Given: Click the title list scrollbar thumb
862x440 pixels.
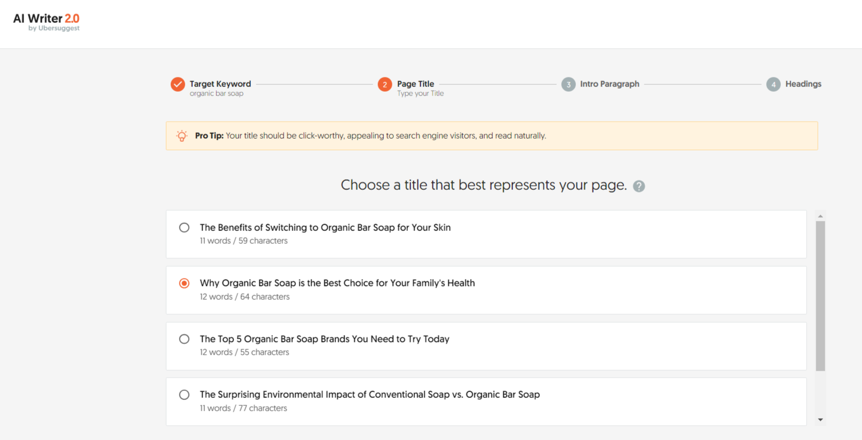Looking at the screenshot, I should (820, 296).
